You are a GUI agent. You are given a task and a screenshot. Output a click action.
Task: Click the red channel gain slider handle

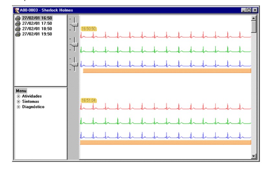coord(75,25)
